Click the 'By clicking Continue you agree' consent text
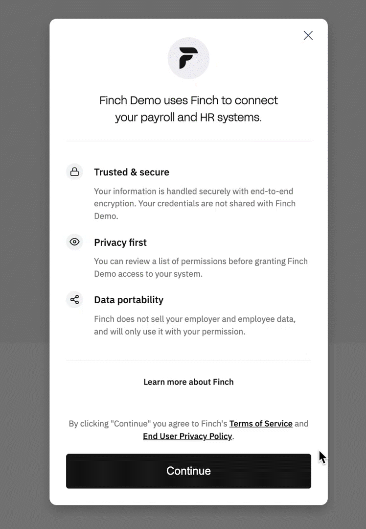The image size is (366, 529). 149,424
